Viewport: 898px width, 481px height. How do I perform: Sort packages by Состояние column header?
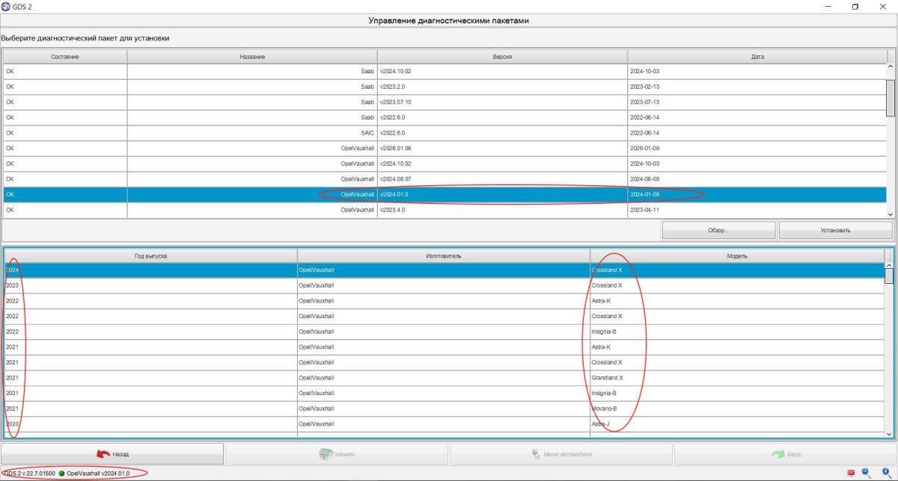click(x=65, y=57)
